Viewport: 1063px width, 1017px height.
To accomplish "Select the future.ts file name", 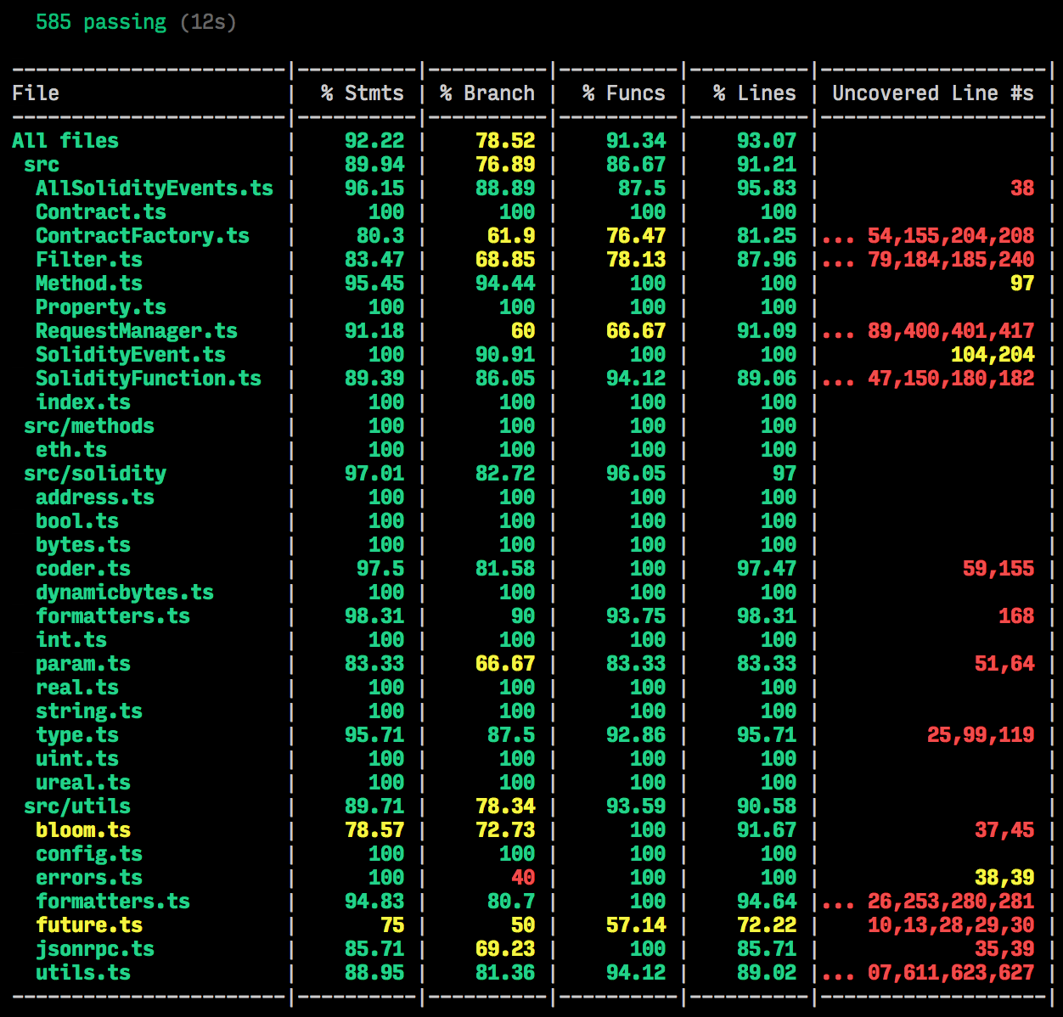I will 89,924.
